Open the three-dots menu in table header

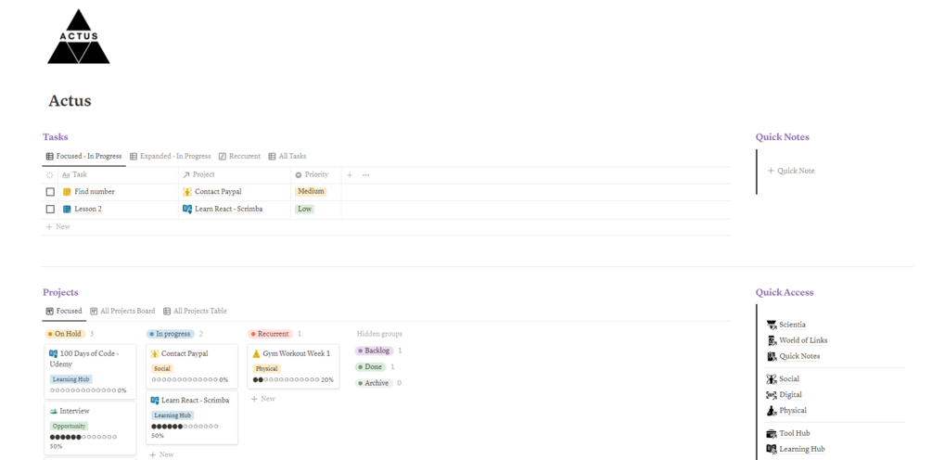[x=365, y=175]
